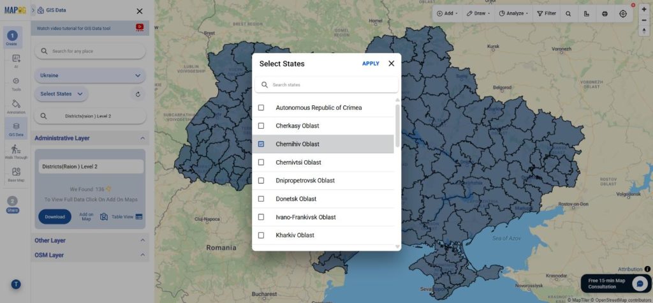
Task: Click the refresh icon next to Select States
Action: click(138, 94)
